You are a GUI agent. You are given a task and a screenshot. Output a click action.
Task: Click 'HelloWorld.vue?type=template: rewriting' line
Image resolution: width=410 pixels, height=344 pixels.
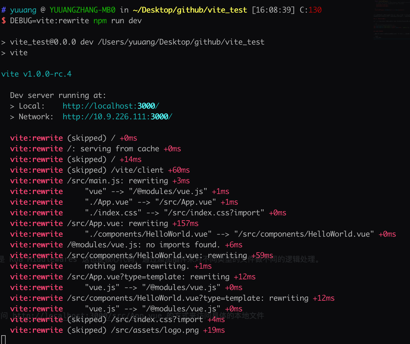point(172,298)
